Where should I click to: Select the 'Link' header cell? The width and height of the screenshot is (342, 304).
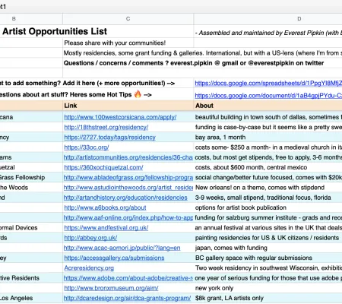(x=128, y=106)
